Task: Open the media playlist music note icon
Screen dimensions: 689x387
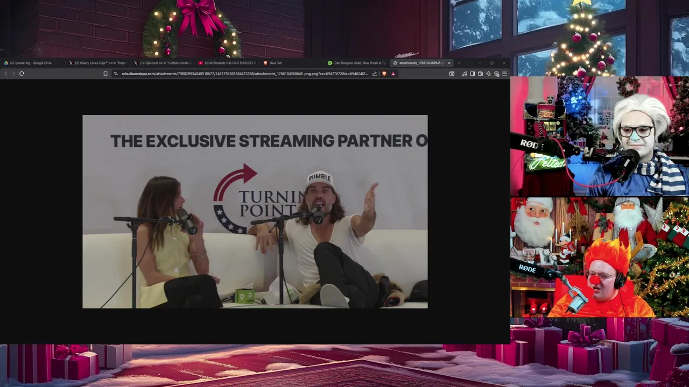Action: pyautogui.click(x=465, y=74)
